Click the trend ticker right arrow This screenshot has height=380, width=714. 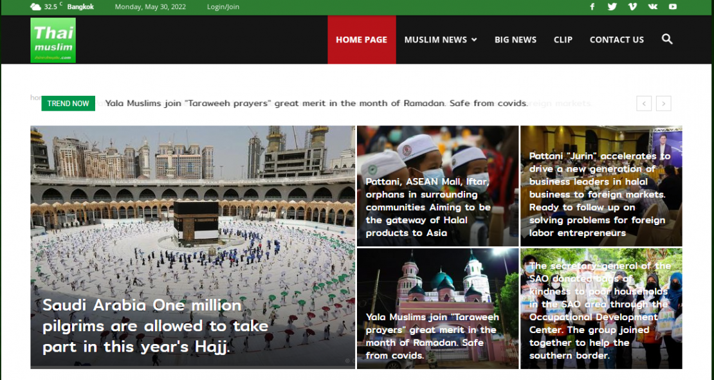coord(664,103)
